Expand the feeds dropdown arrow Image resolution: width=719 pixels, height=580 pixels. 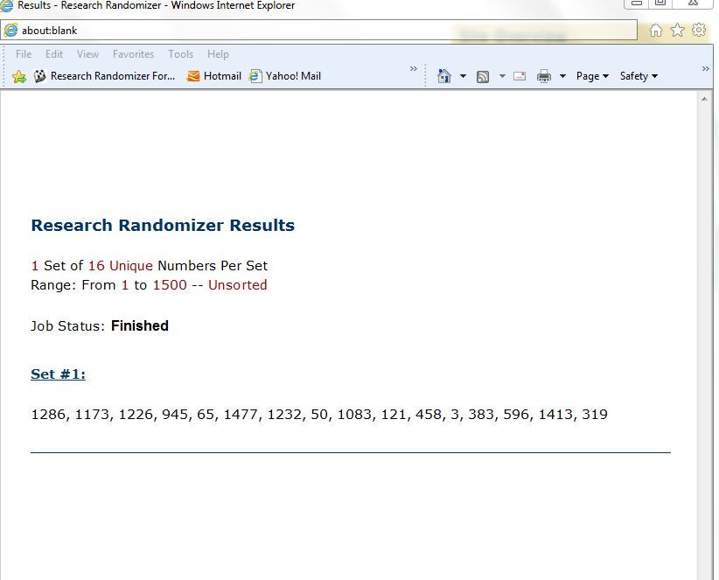[x=501, y=76]
